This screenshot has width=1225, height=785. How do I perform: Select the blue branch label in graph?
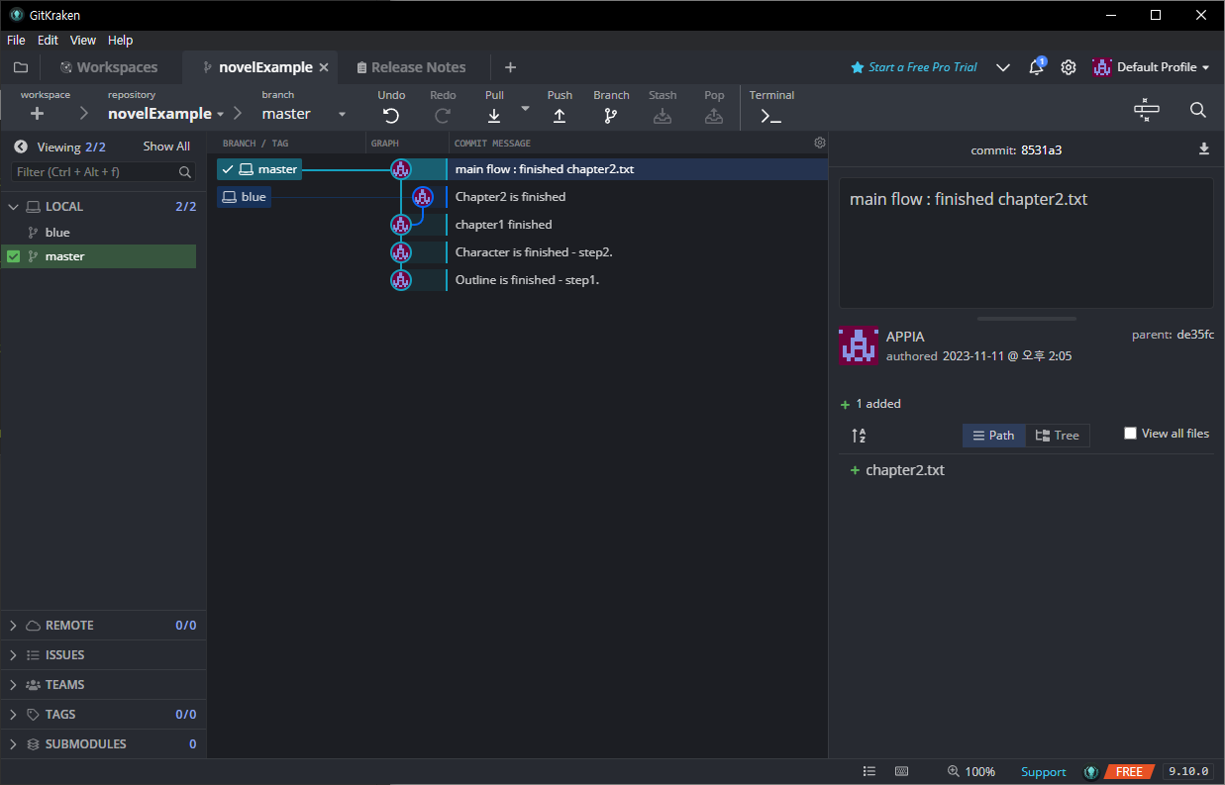pos(245,197)
